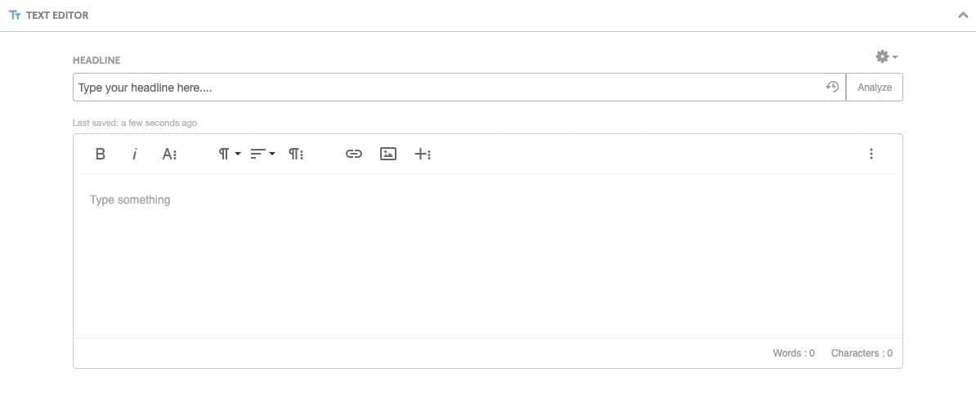Click into the Type something body area
Screen dimensions: 976x404
pyautogui.click(x=488, y=255)
